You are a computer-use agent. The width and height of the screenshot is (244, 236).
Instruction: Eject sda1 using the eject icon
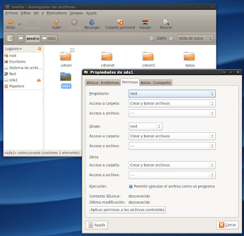39,80
